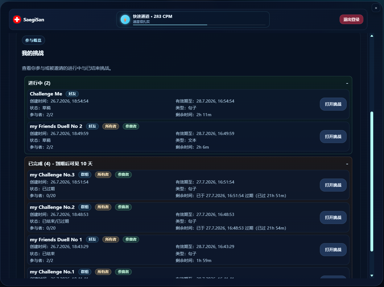
Task: Click the 退出登录 logout button
Action: [351, 19]
